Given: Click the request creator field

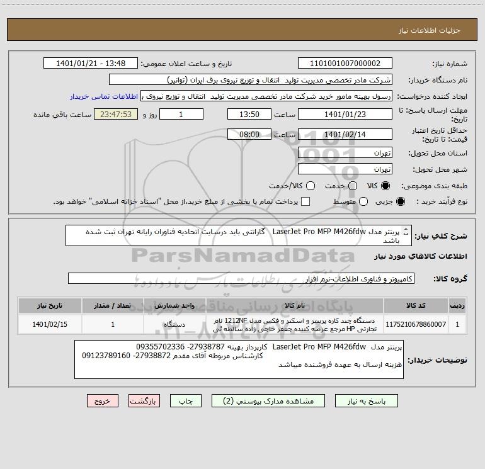Looking at the screenshot, I should (266, 96).
